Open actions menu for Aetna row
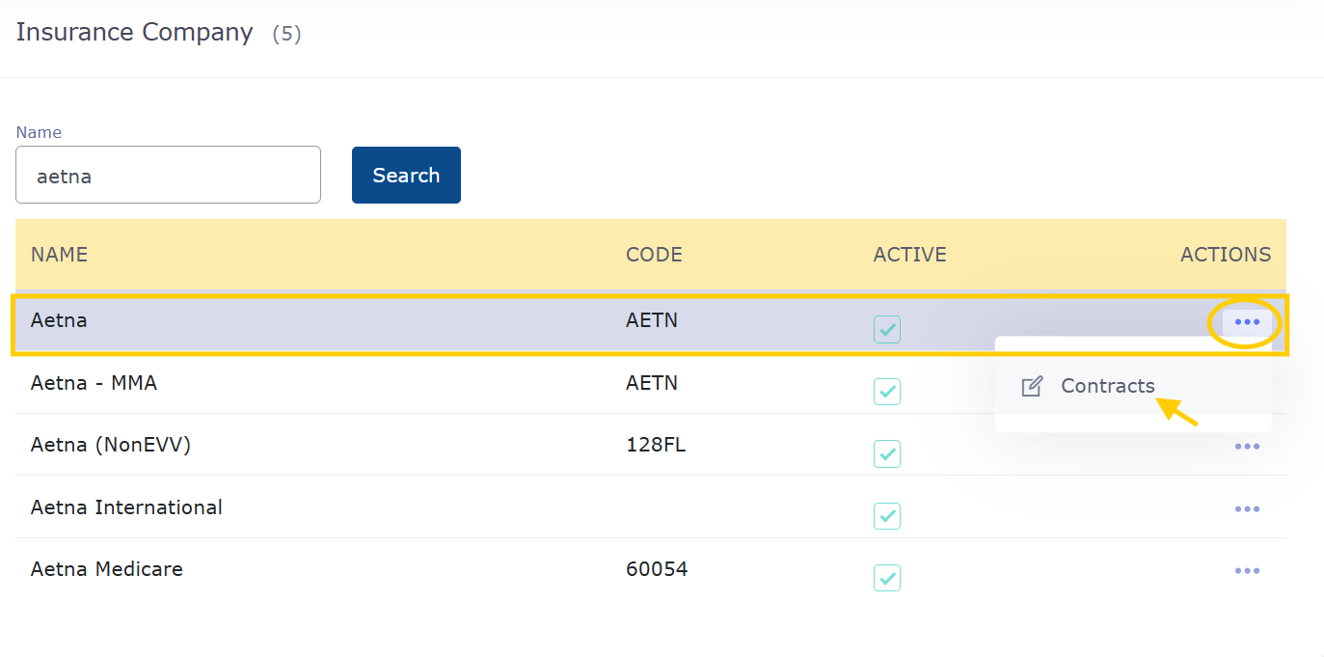 point(1247,321)
